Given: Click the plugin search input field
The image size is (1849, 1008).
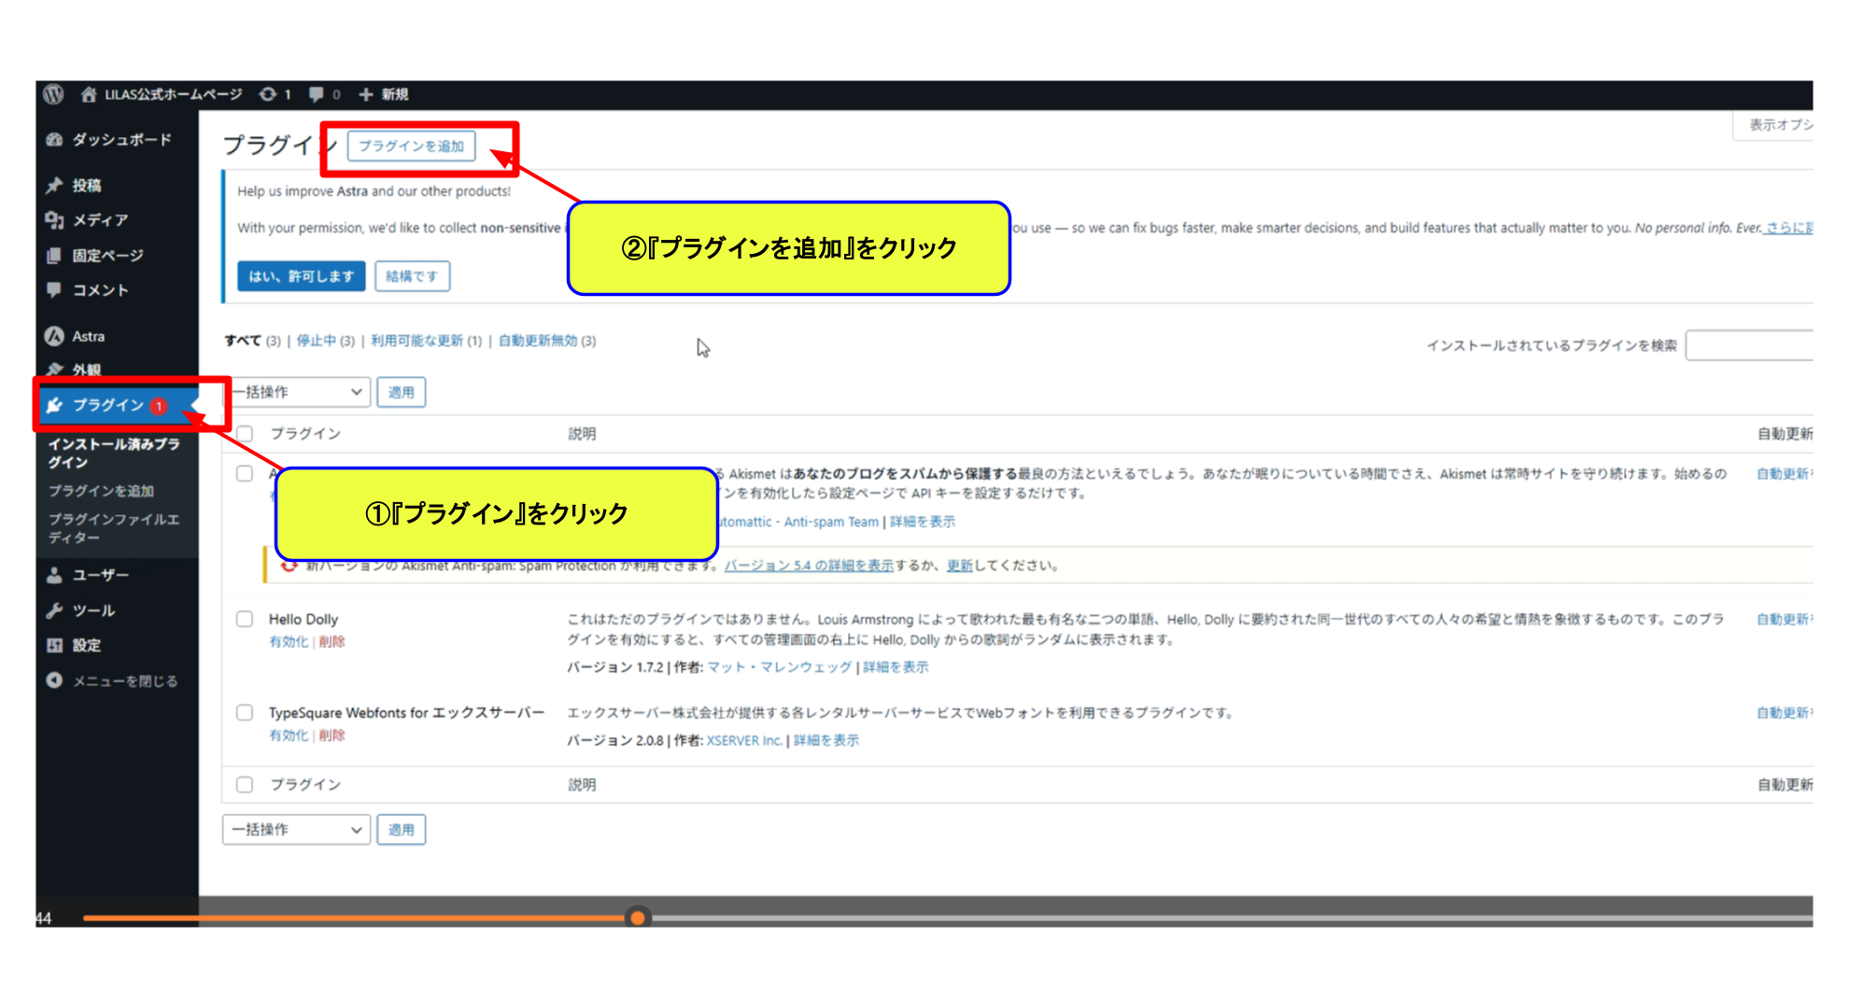Looking at the screenshot, I should pos(1749,345).
